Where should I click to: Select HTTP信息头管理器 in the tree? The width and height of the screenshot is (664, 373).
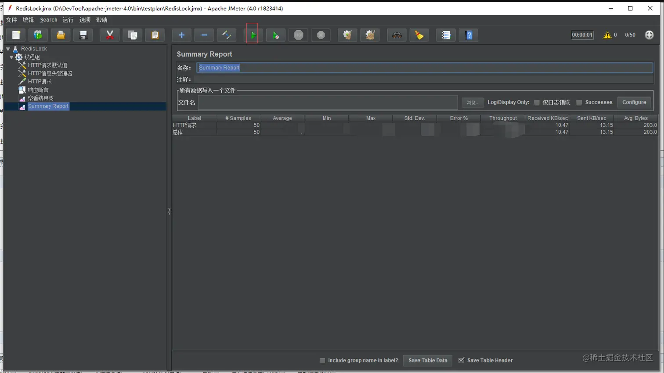point(50,74)
